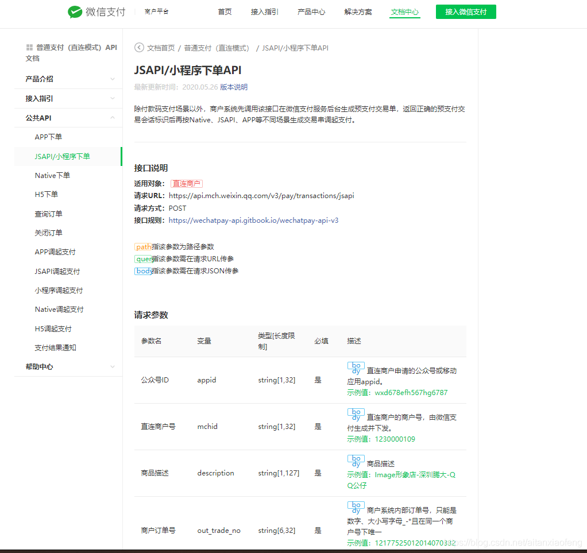The image size is (587, 553).
Task: Select 产品中心 in the top navigation
Action: click(x=311, y=11)
